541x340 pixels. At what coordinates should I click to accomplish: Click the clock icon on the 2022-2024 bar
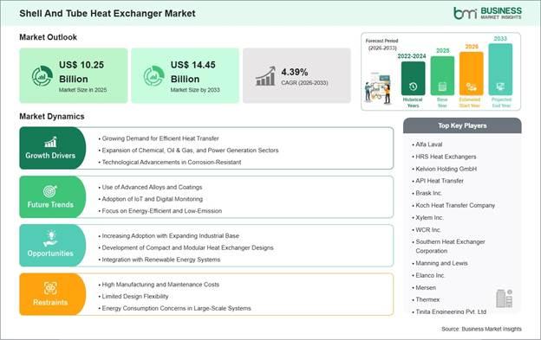point(413,87)
